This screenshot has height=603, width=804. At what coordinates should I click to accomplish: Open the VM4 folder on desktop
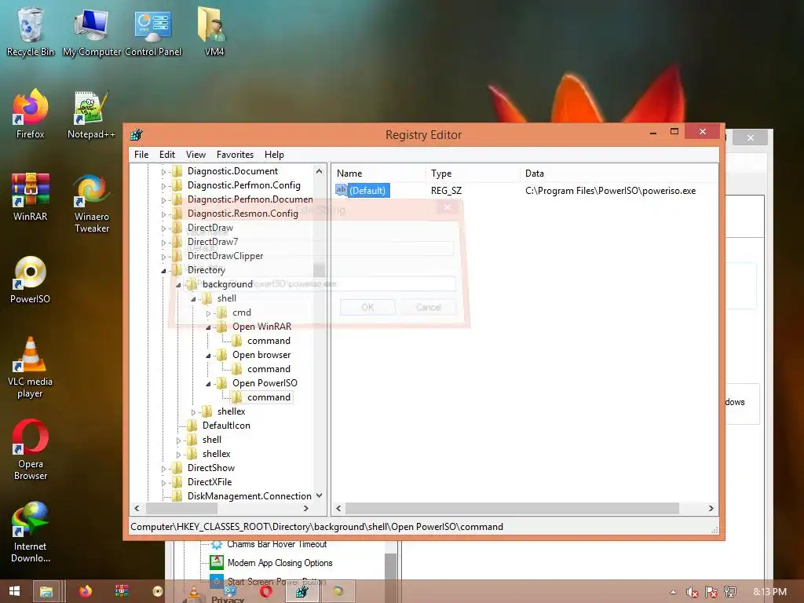(214, 31)
